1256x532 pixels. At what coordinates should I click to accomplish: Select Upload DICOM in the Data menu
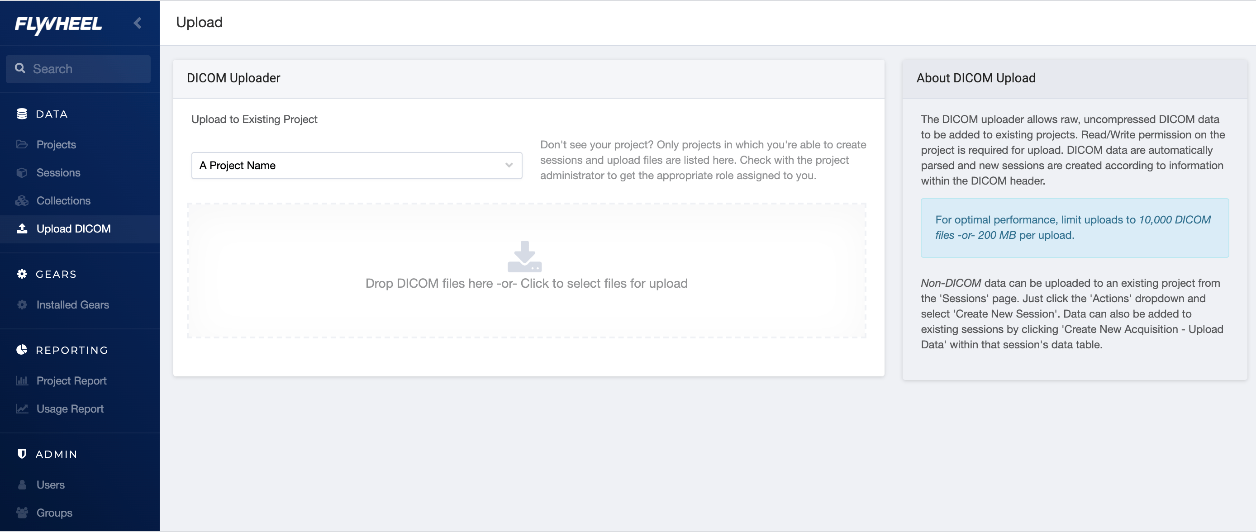pyautogui.click(x=73, y=229)
